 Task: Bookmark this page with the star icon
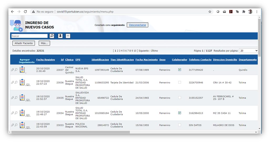tap(210, 12)
